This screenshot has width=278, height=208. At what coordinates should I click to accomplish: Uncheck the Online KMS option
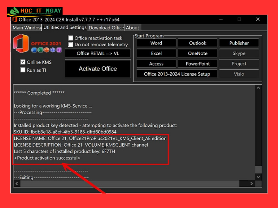(x=23, y=62)
